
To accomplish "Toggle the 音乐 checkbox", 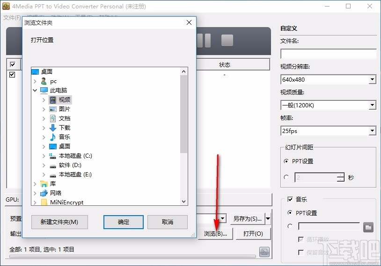I will click(290, 199).
